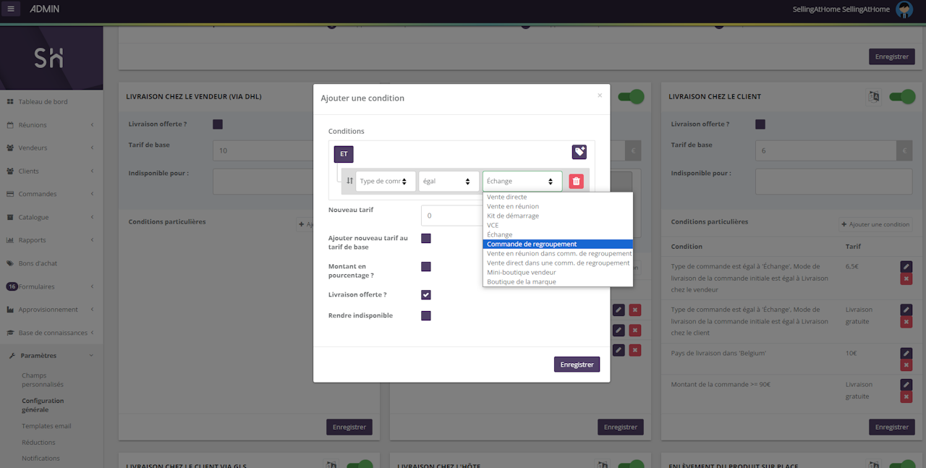Uncheck the 'Livraison offerte ?' checkbox in dialog
926x468 pixels.
pos(426,295)
